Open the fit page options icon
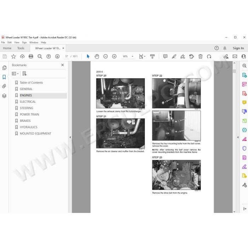Image resolution: width=248 pixels, height=248 pixels. pyautogui.click(x=142, y=56)
